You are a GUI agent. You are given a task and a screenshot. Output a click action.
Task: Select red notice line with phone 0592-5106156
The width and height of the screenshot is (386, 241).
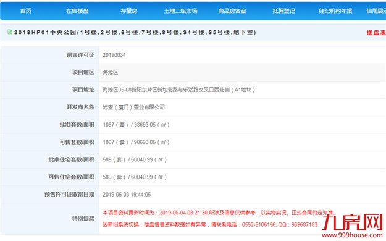(x=210, y=224)
